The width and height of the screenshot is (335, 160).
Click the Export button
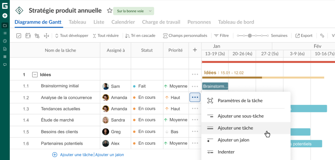coord(304,36)
